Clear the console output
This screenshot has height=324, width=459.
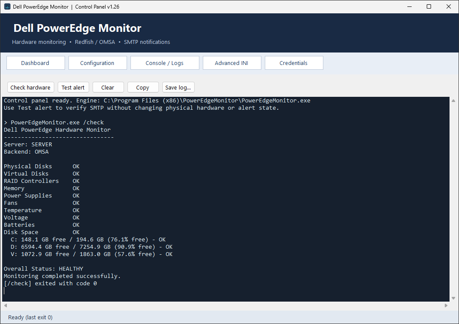pos(108,87)
